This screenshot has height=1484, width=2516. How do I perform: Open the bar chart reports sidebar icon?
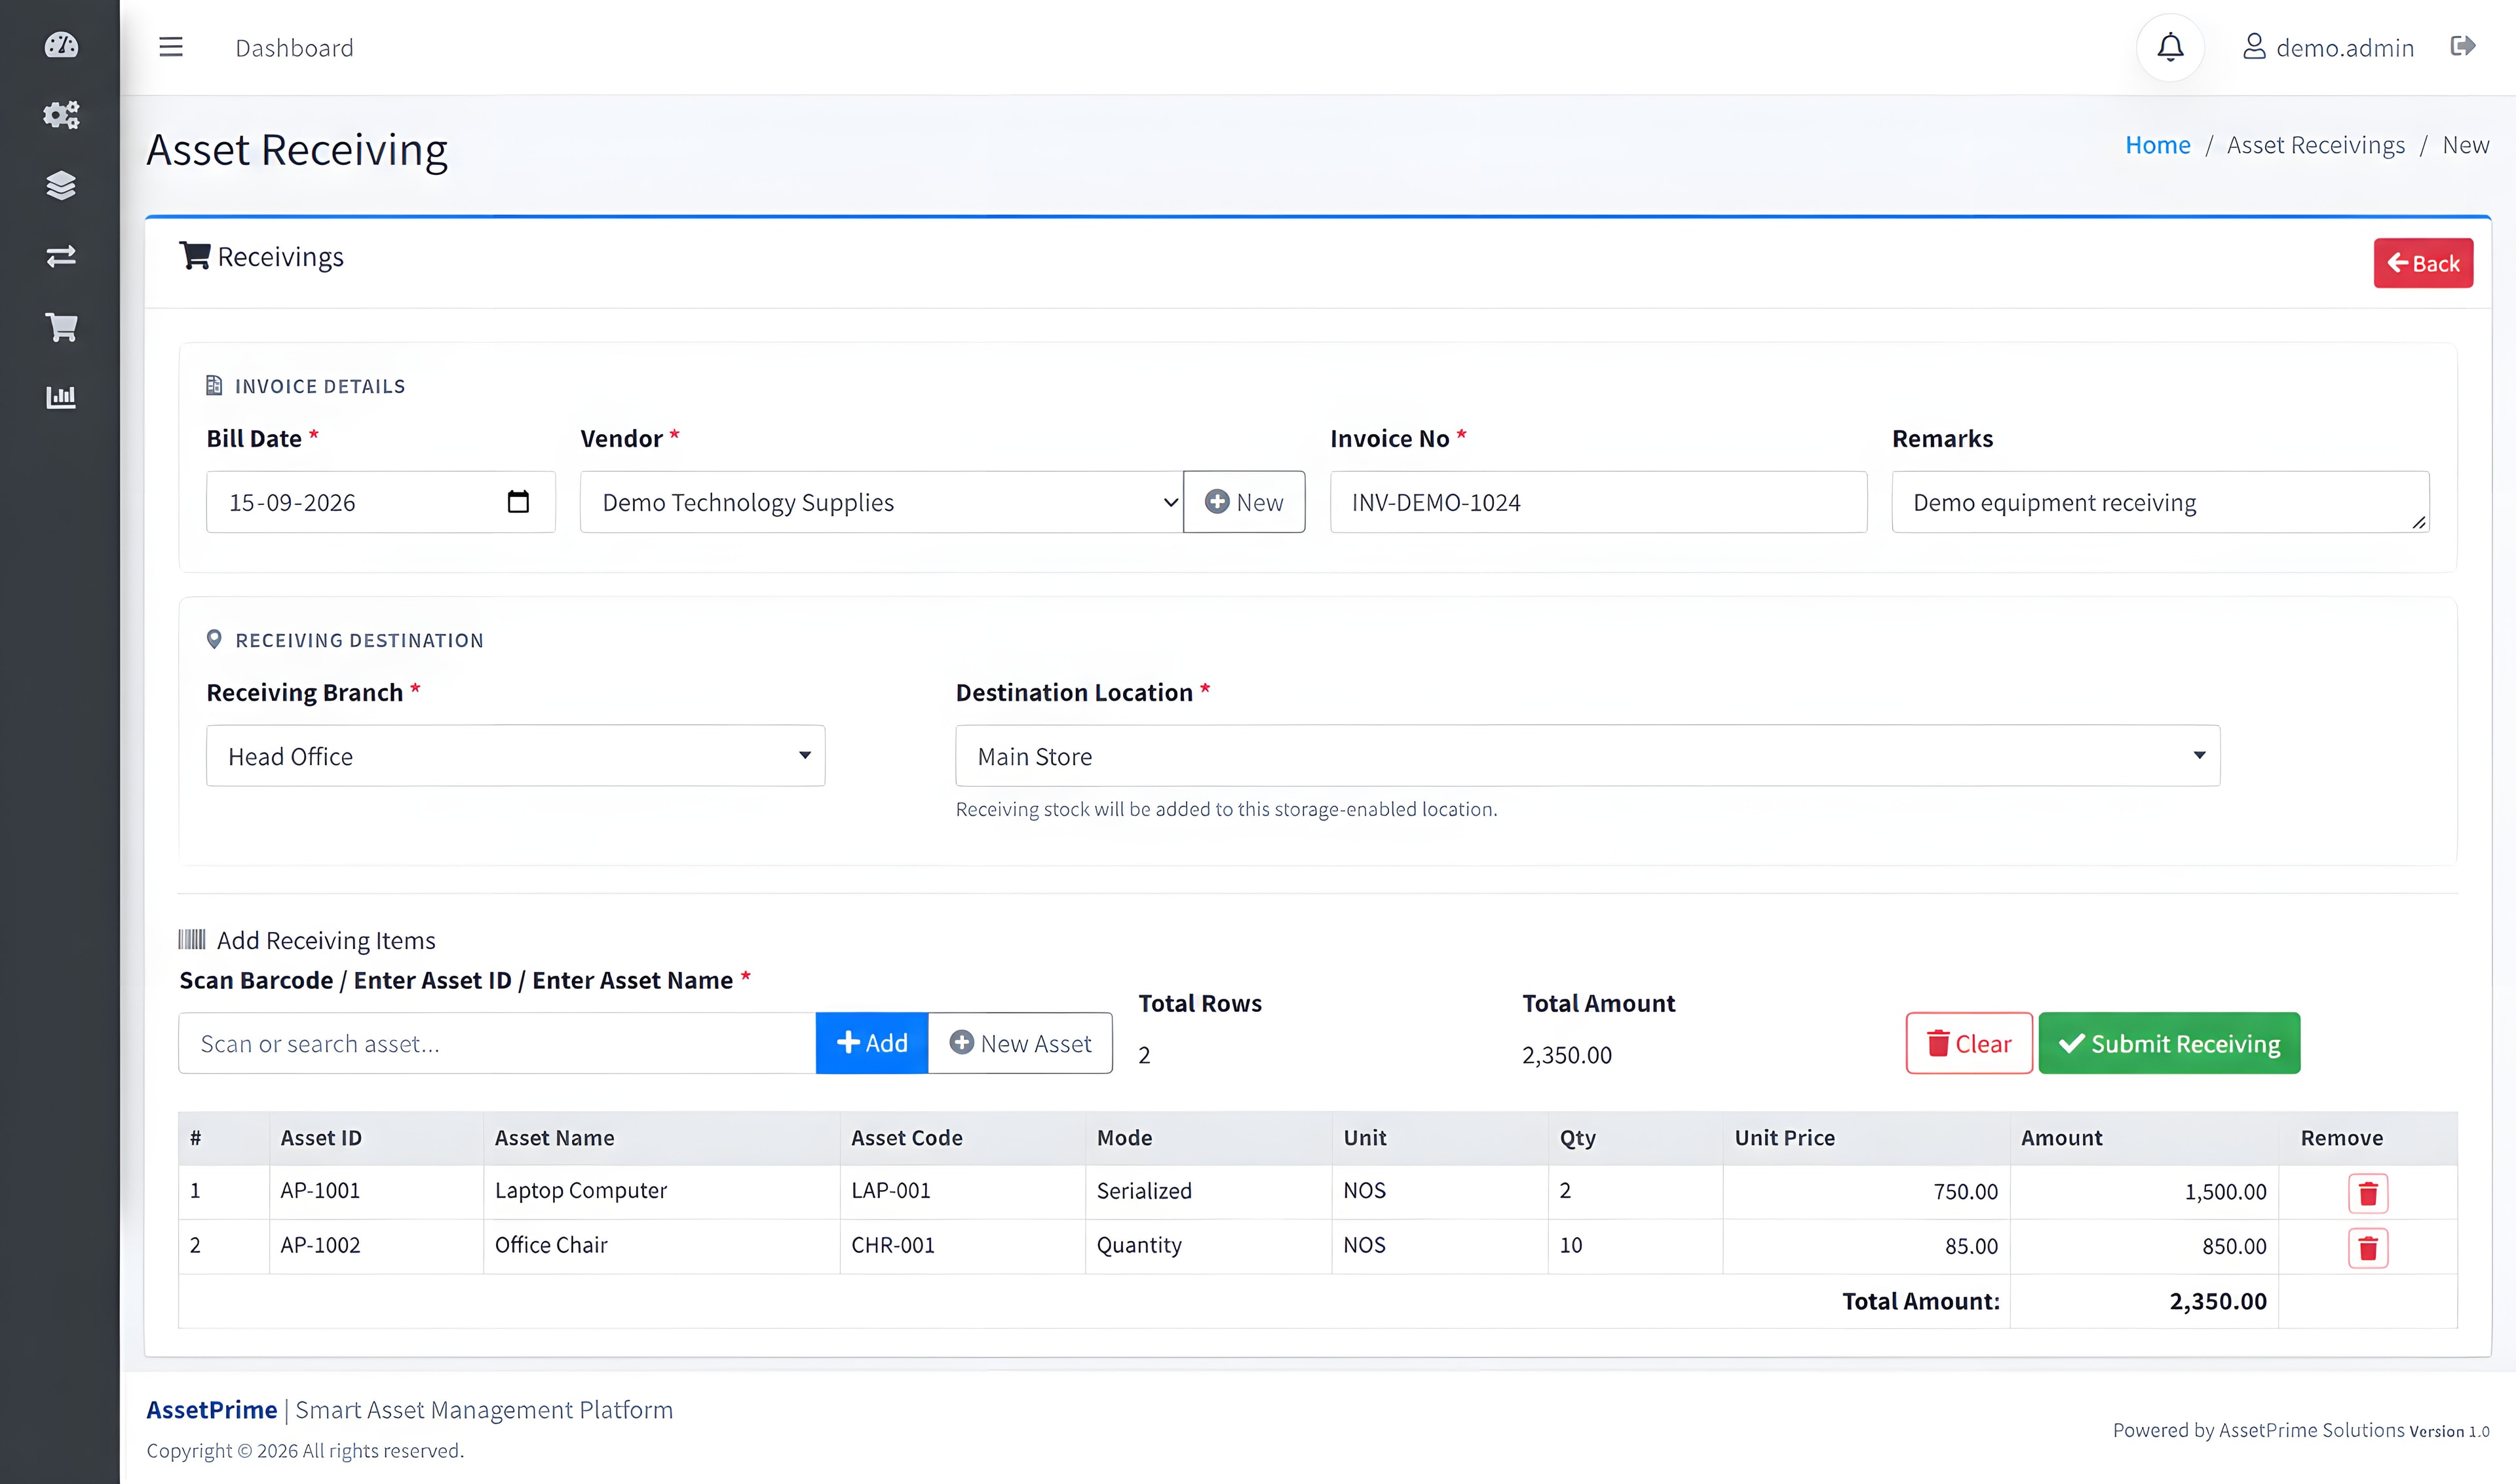(61, 397)
